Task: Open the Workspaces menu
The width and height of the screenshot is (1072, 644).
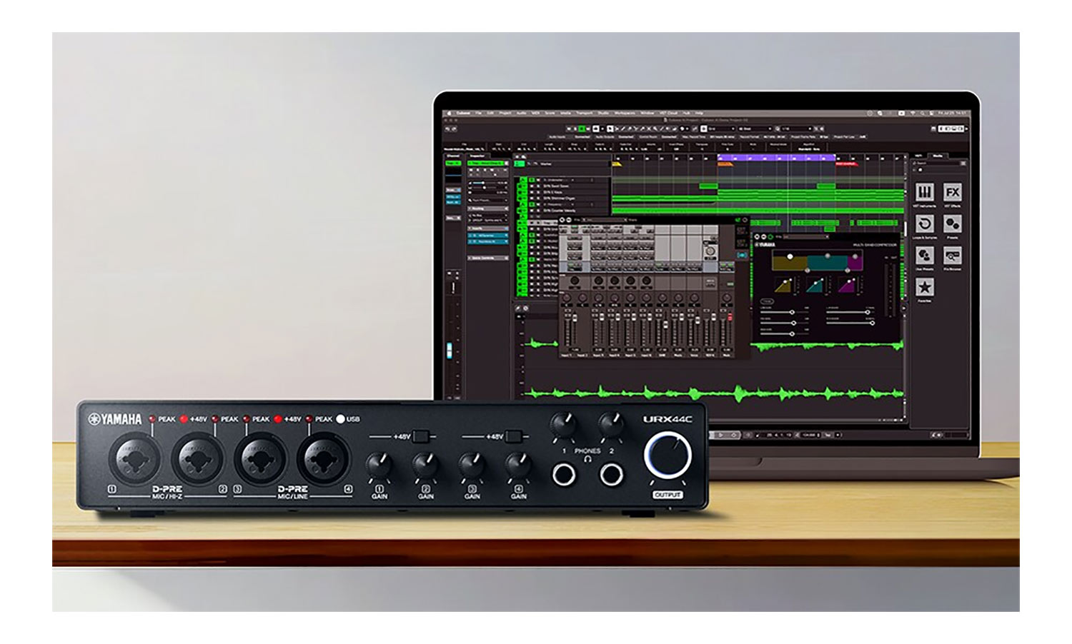Action: pyautogui.click(x=625, y=114)
